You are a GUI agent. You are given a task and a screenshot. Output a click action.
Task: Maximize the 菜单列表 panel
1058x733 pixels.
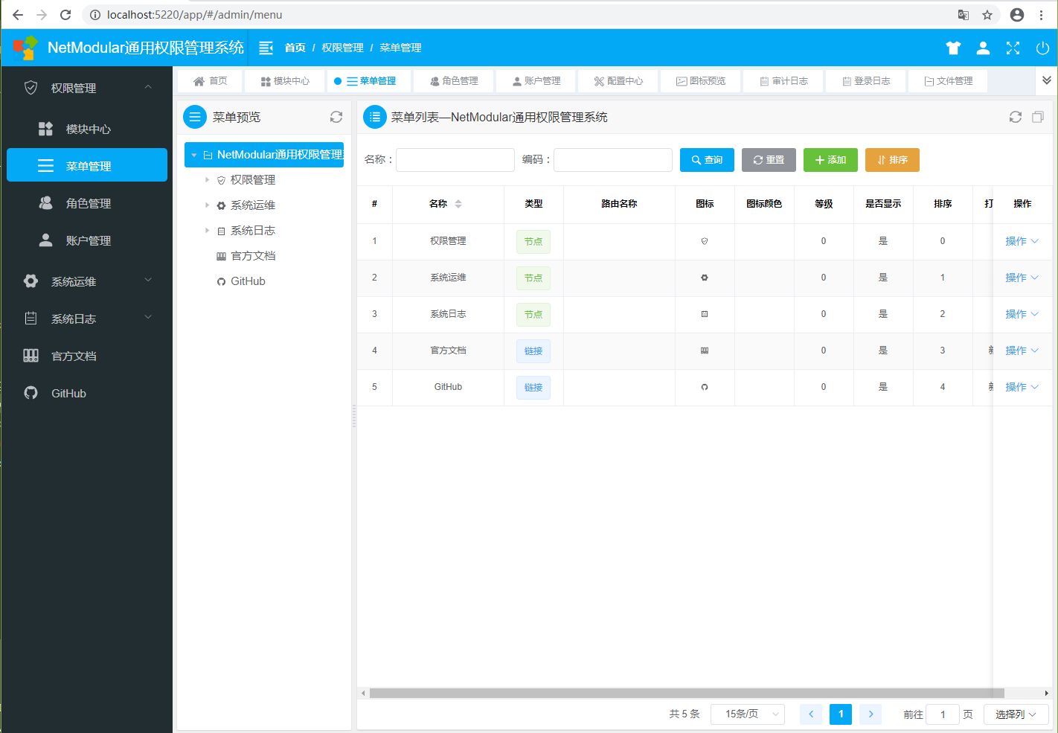click(1038, 117)
